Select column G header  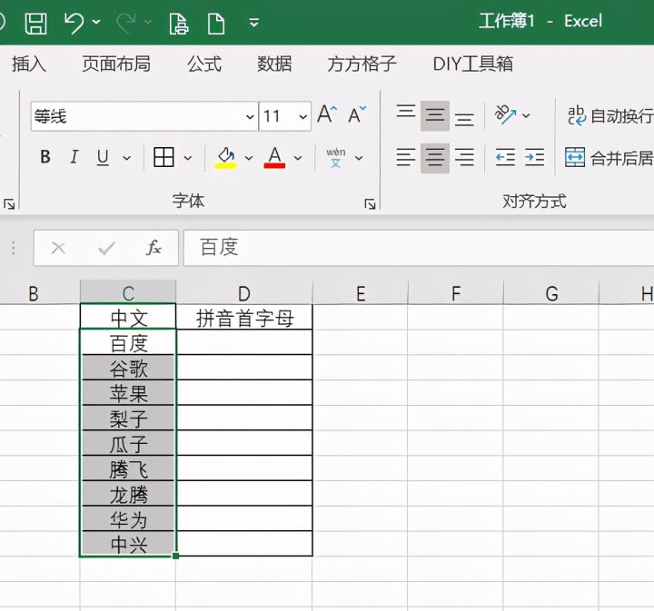[x=551, y=293]
